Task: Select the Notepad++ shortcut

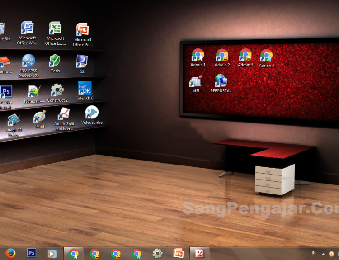Action: 34,95
